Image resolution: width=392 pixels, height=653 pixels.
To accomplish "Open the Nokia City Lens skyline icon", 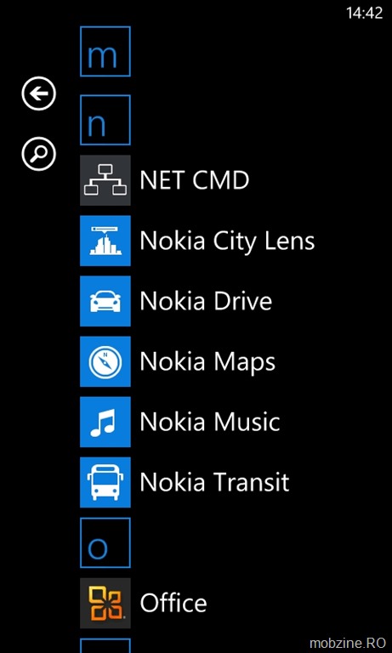I will coord(105,241).
